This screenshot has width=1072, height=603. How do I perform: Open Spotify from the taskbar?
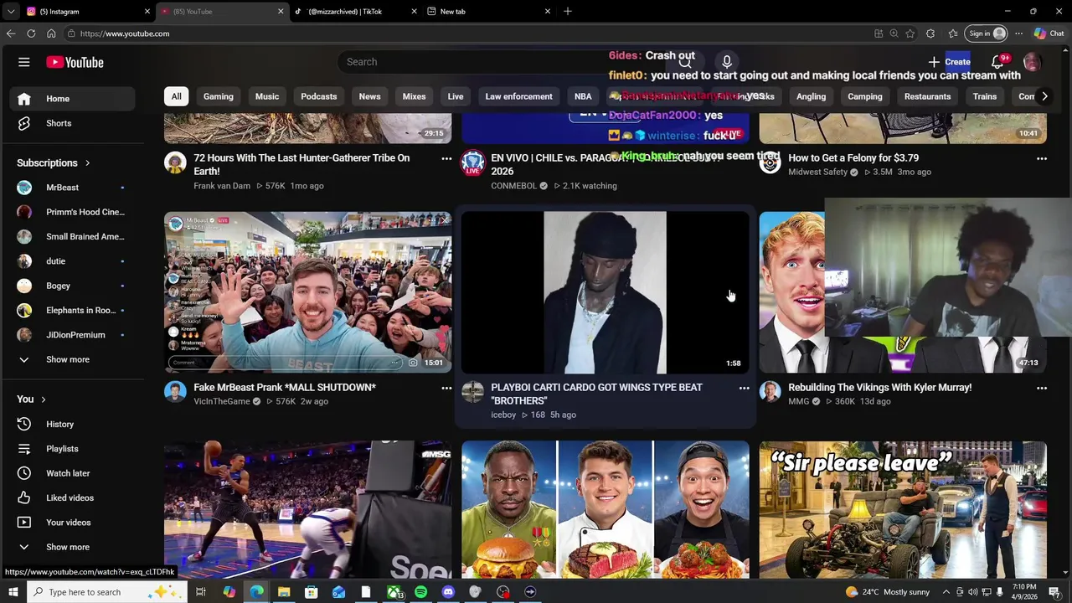[x=420, y=592]
